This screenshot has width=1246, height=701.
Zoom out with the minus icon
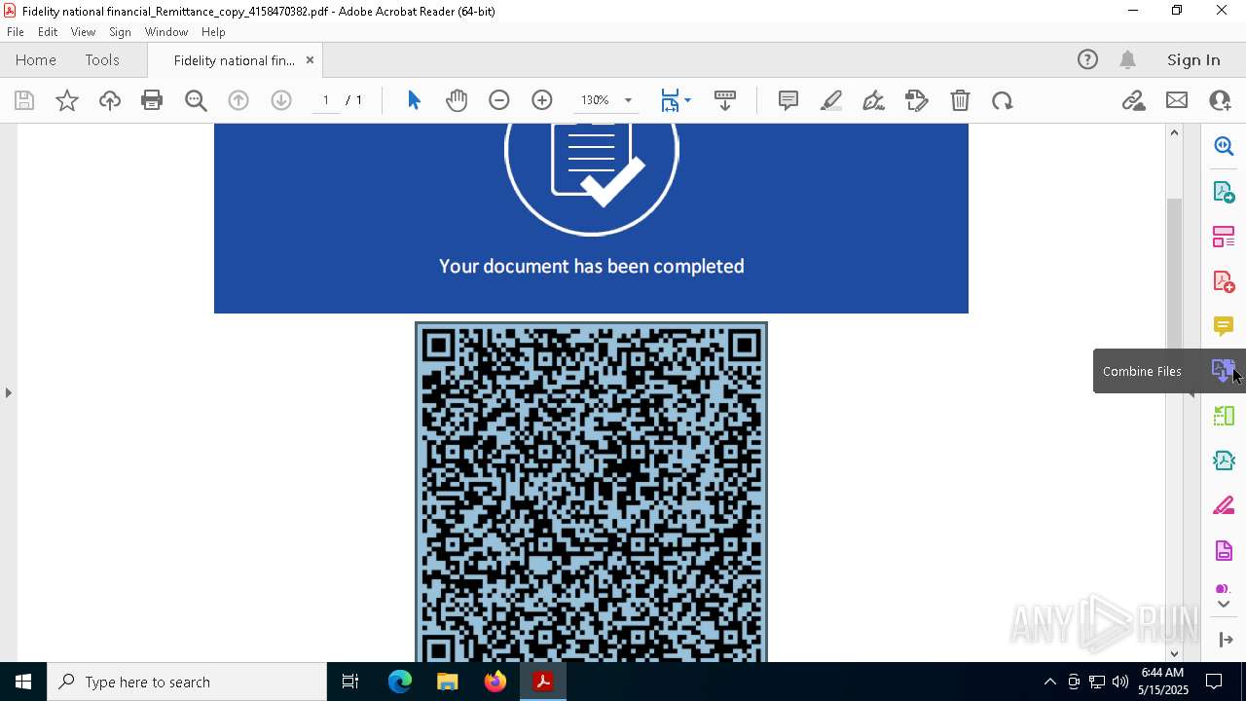point(499,100)
